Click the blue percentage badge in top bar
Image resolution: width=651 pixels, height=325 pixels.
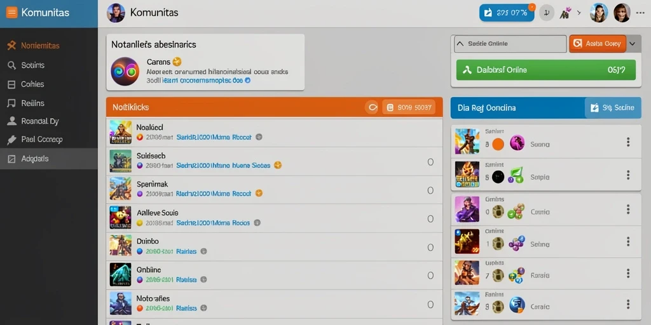pos(507,13)
